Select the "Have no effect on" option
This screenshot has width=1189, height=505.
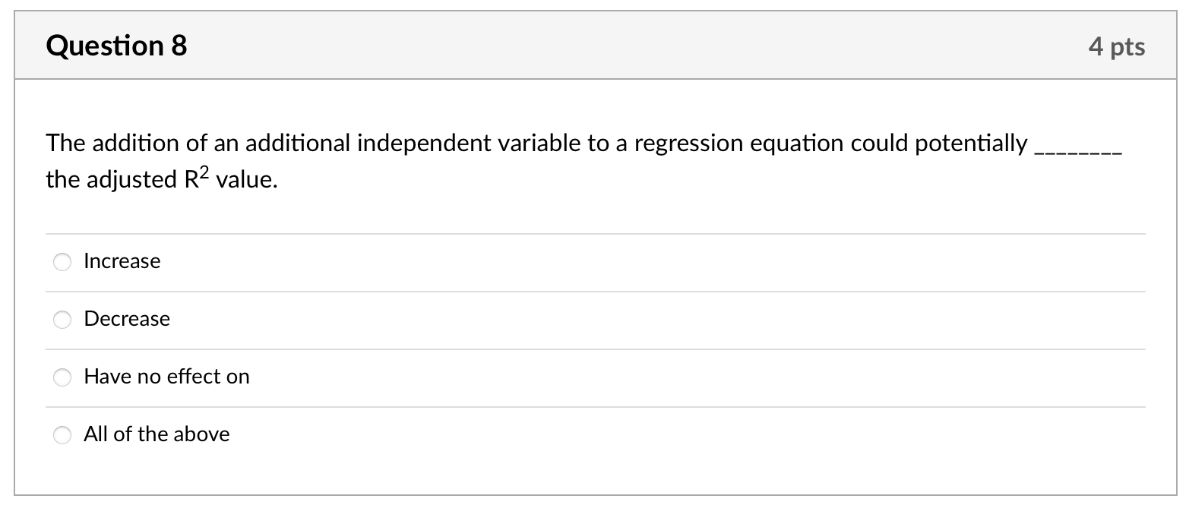click(62, 377)
